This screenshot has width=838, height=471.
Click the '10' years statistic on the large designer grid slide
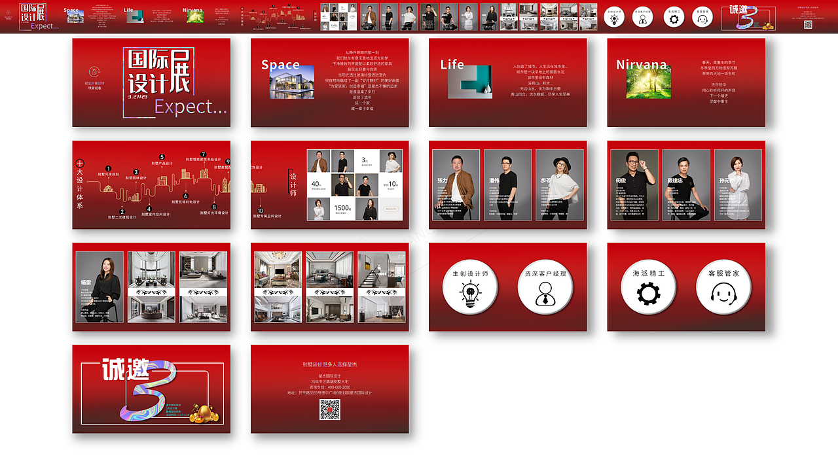392,184
